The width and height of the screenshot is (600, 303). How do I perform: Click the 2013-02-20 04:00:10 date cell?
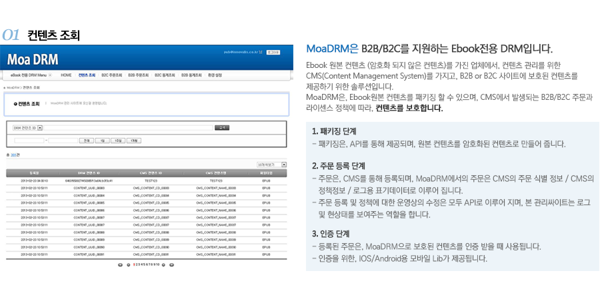(x=34, y=180)
